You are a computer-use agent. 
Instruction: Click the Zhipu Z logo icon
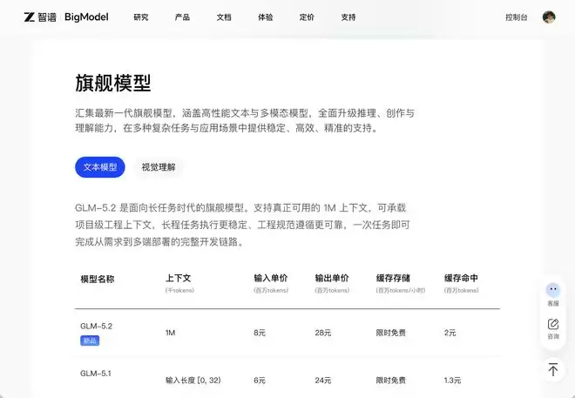(30, 17)
